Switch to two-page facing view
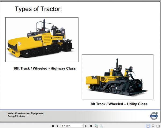The height and width of the screenshot is (128, 161). pos(158,126)
